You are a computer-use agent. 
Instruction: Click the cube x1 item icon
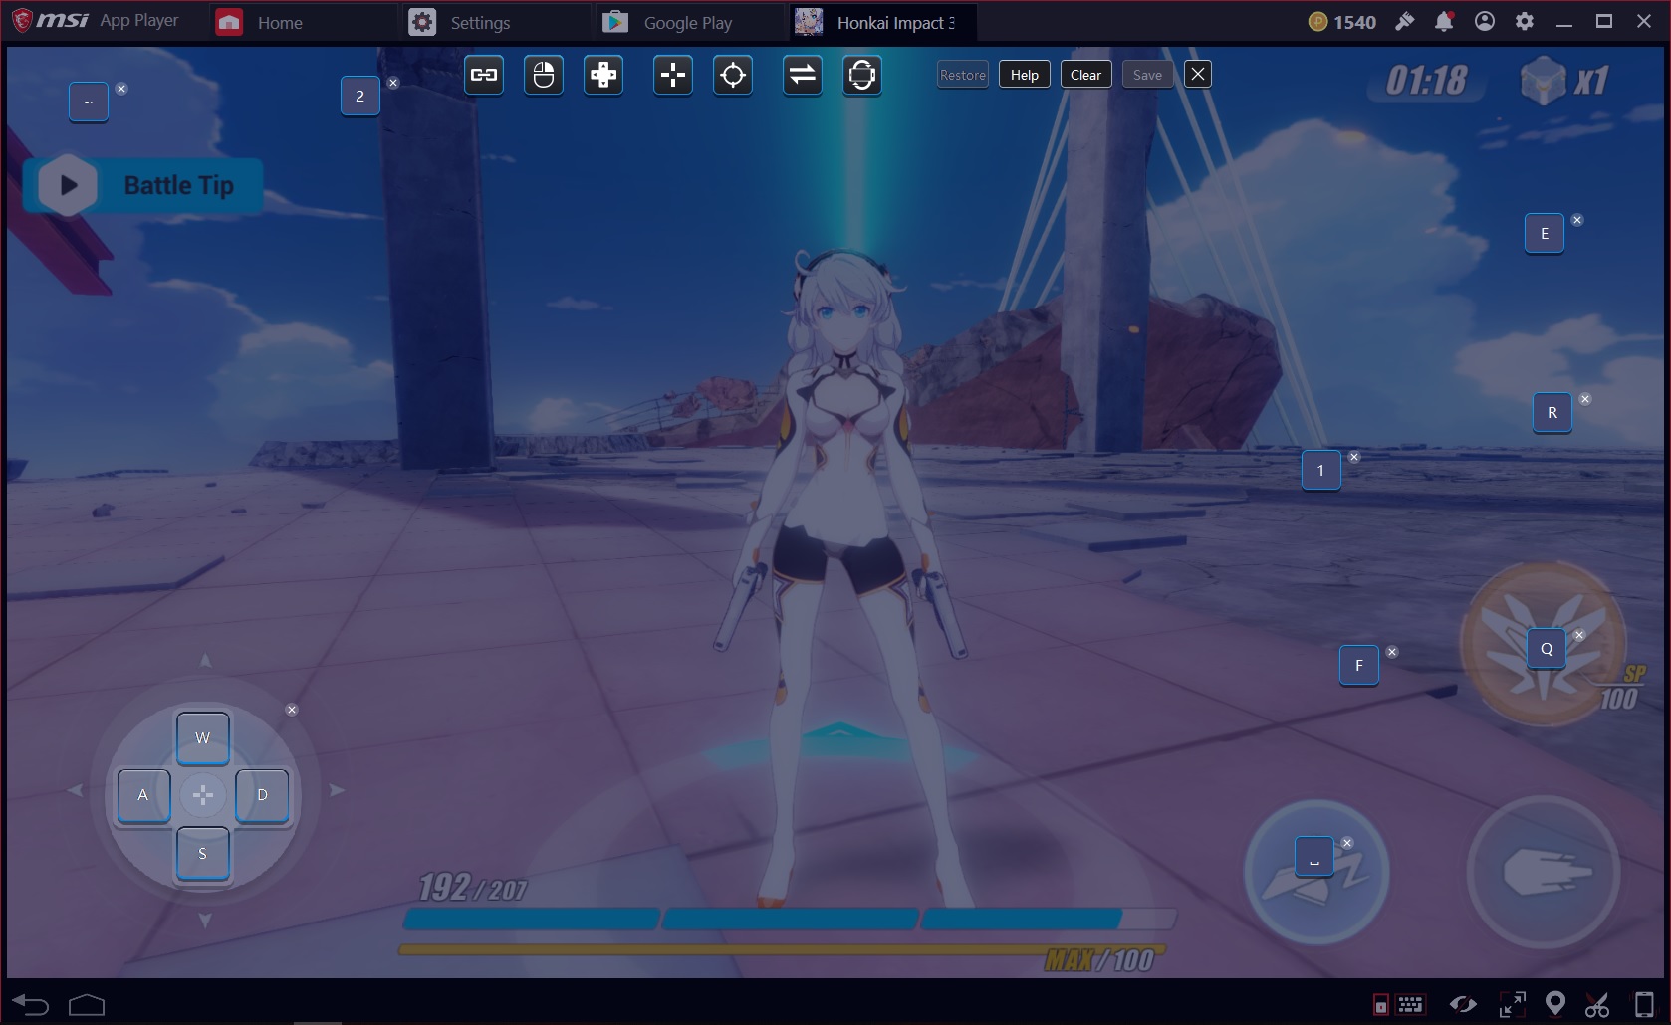coord(1544,82)
